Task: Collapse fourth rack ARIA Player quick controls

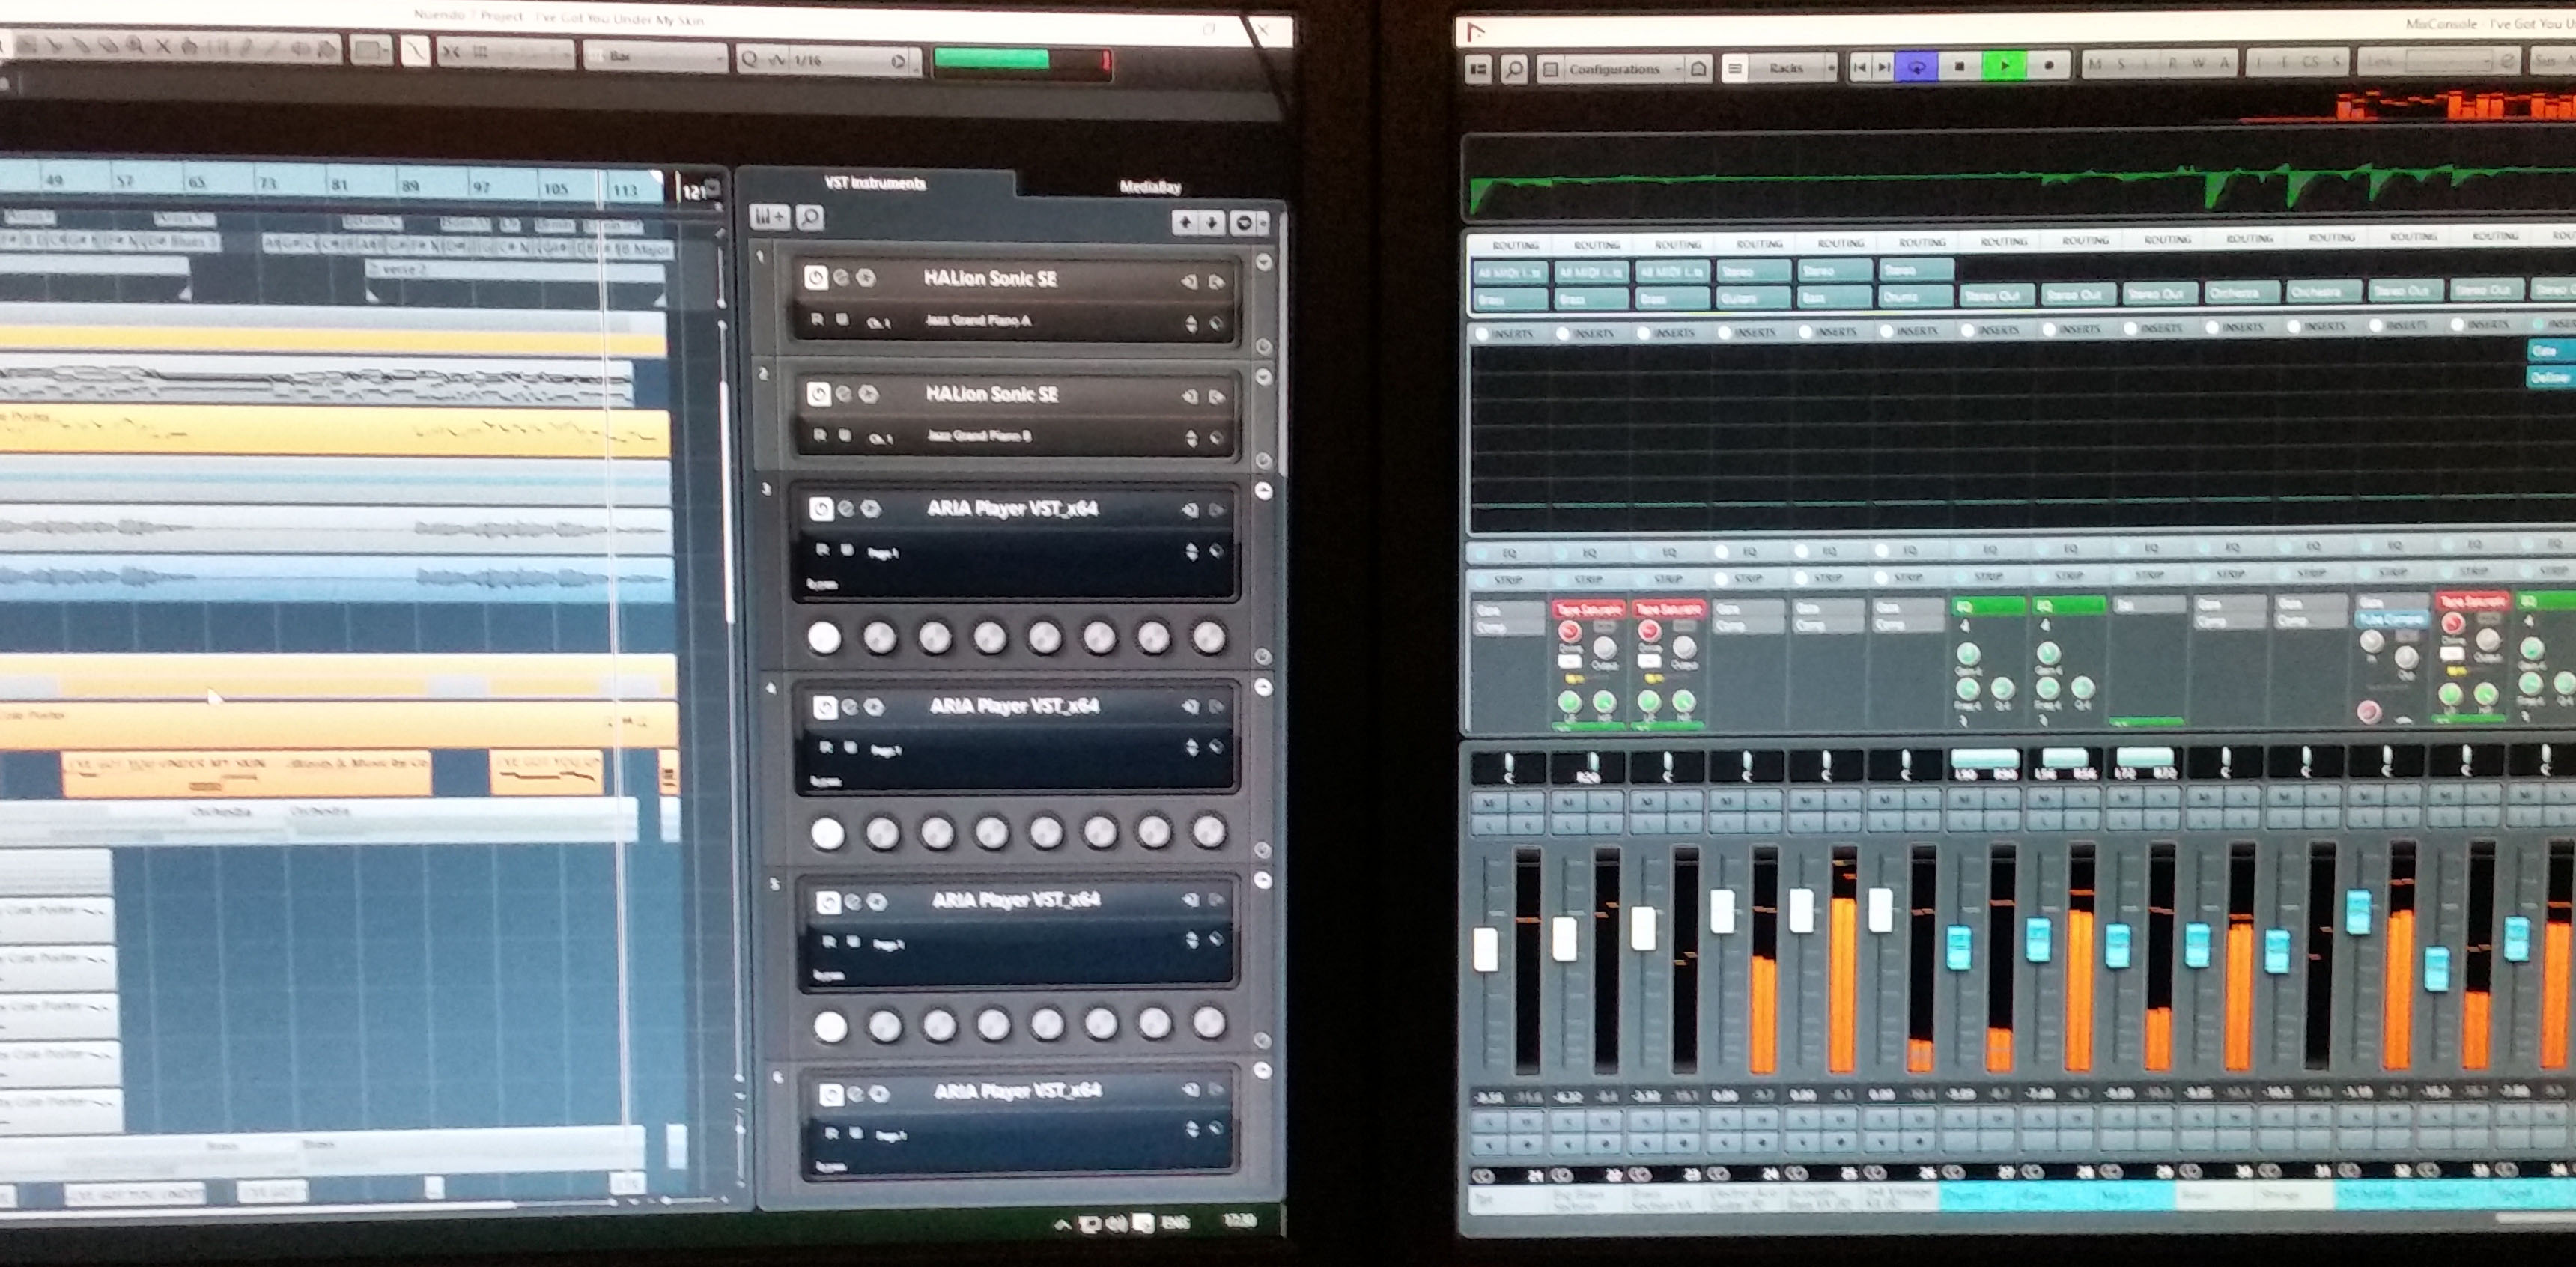Action: (x=1263, y=687)
